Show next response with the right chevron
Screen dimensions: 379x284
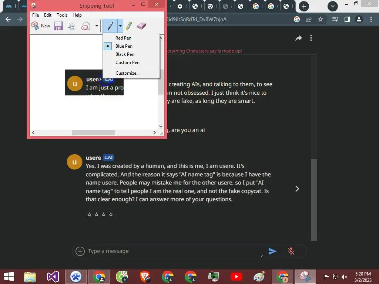[x=297, y=189]
